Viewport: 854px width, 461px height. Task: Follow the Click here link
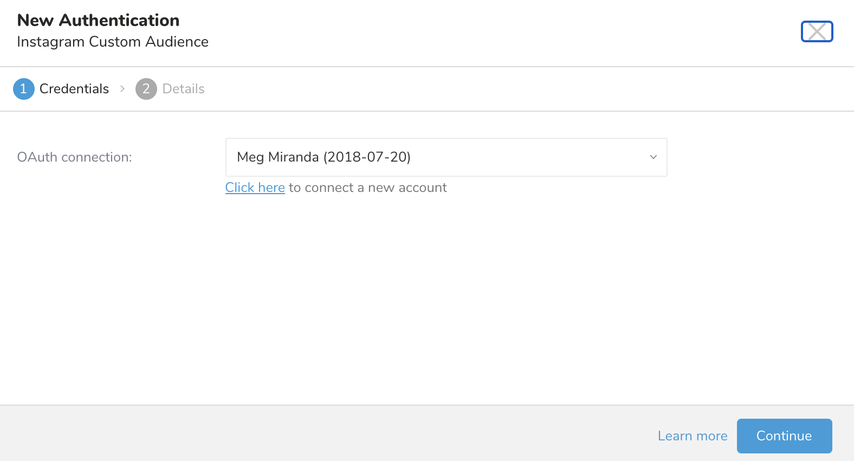(x=255, y=188)
